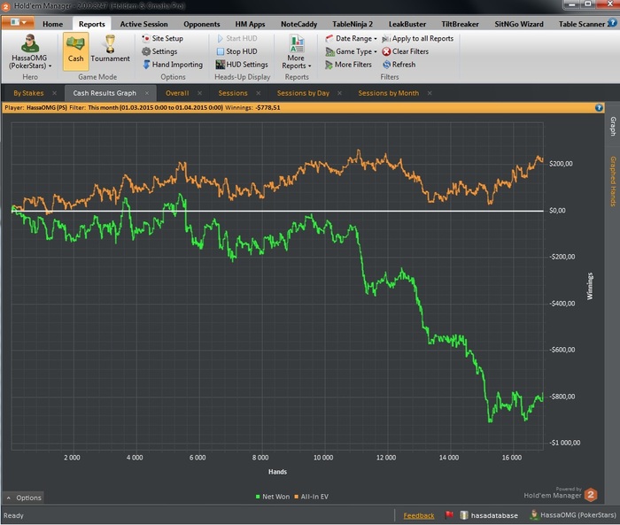
Task: Open Hand Importing
Action: (173, 65)
